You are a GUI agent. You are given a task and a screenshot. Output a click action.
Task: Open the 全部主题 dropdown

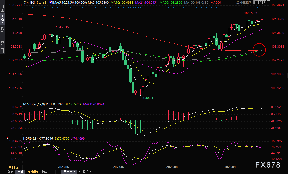tap(244, 2)
